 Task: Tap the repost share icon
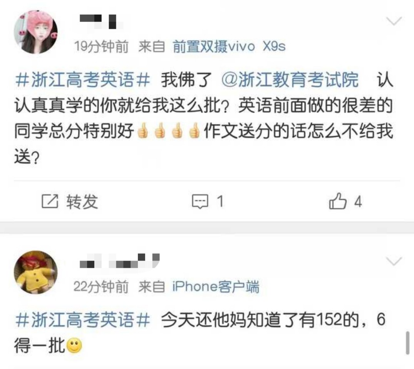click(x=50, y=202)
